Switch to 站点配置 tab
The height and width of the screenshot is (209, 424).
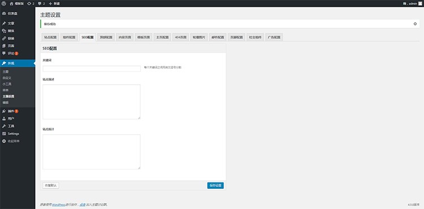[x=50, y=37]
